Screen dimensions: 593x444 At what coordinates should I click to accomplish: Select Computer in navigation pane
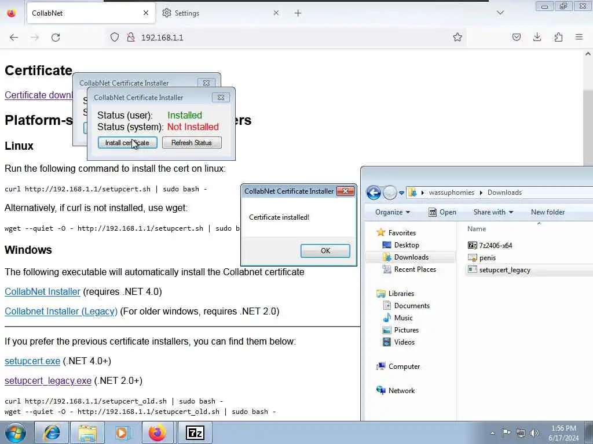(398, 366)
